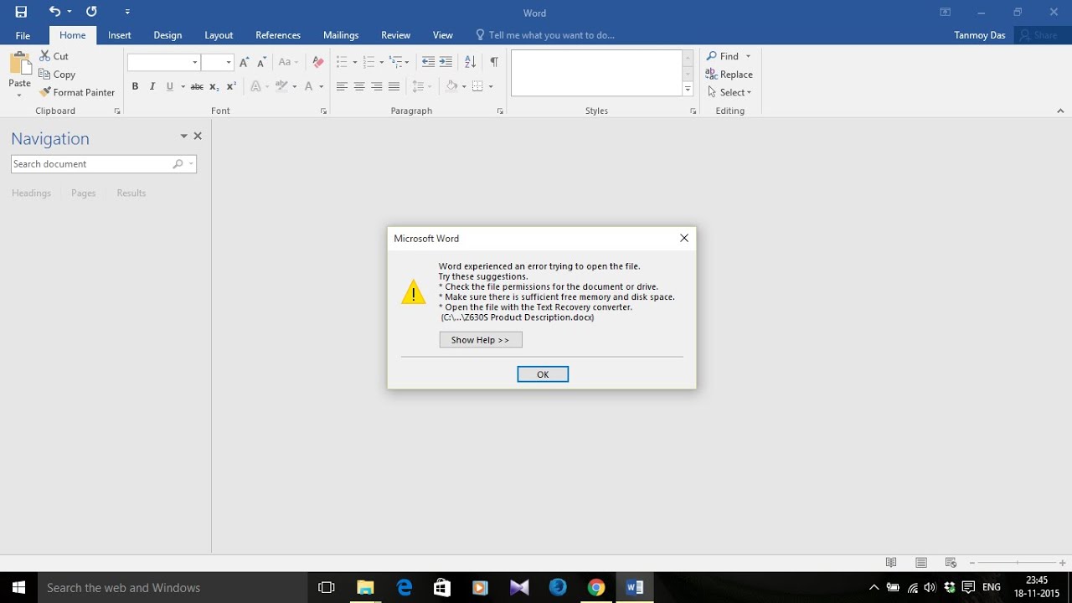This screenshot has height=603, width=1072.
Task: Click the Shading color button
Action: 452,86
